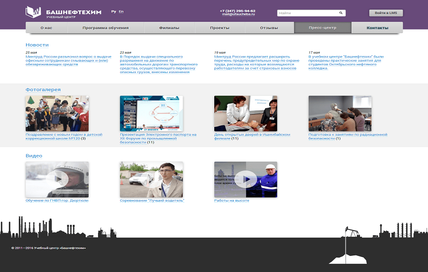Click the +7 (347) 295-94-62 phone number
Viewport: 428px width, 272px height.
(x=238, y=11)
